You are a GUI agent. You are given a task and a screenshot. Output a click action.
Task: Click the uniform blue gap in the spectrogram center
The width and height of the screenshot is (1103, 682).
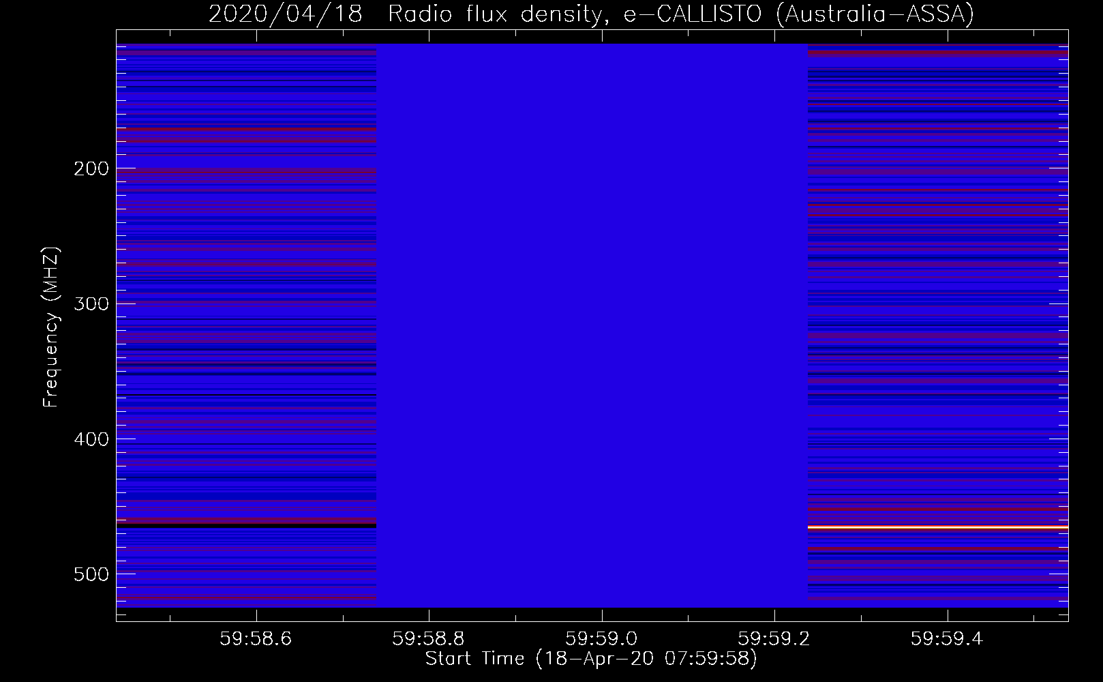click(x=592, y=325)
